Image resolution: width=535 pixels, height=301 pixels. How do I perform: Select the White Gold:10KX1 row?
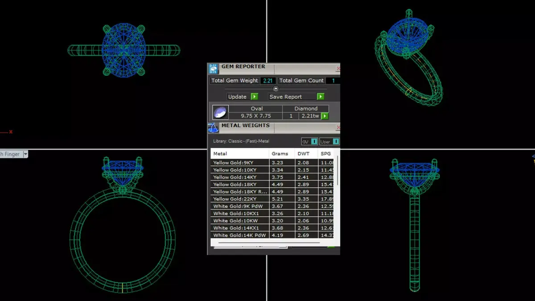[272, 214]
